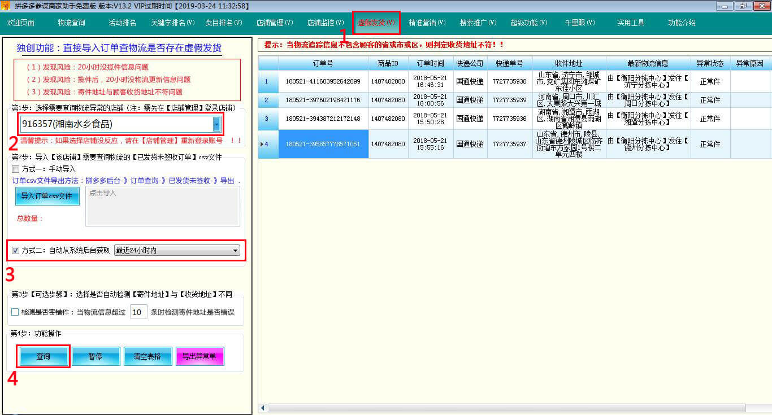Toggle the 方式二 自动从系统后台获取 checkbox

click(x=16, y=250)
